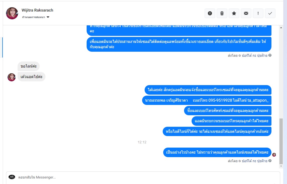The width and height of the screenshot is (287, 184).
Task: Expand the กำหนดการสนทนา dropdown arrow
Action: pyautogui.click(x=48, y=17)
